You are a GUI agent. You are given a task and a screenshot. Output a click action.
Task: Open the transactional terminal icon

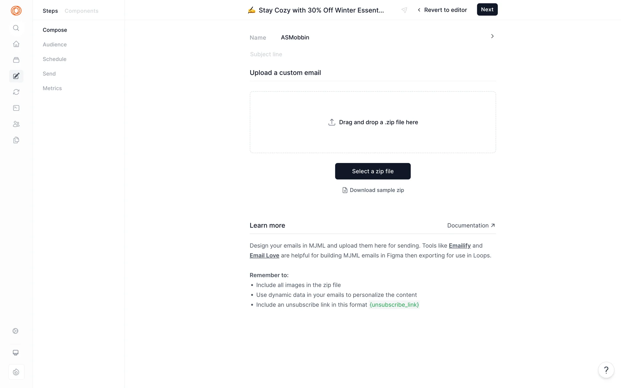[x=16, y=108]
